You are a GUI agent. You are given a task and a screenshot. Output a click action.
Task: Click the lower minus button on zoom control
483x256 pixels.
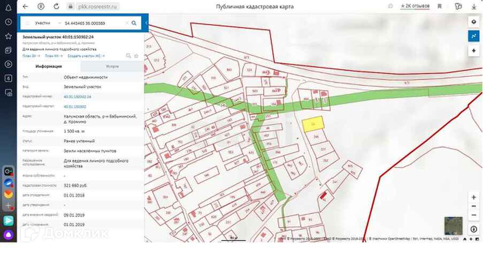coord(474,215)
